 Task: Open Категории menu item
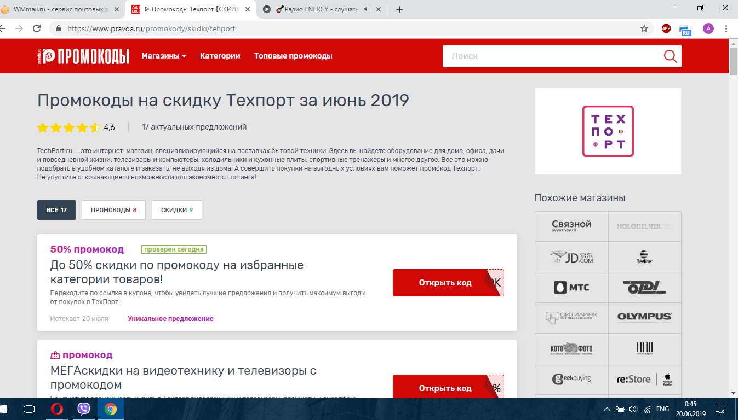220,56
